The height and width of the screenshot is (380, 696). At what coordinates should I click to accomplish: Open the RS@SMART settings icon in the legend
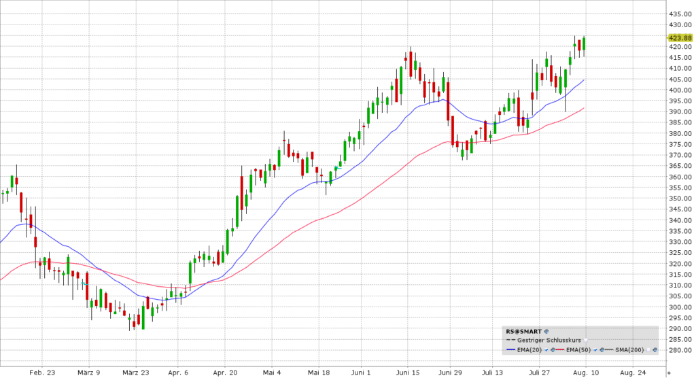click(x=546, y=332)
